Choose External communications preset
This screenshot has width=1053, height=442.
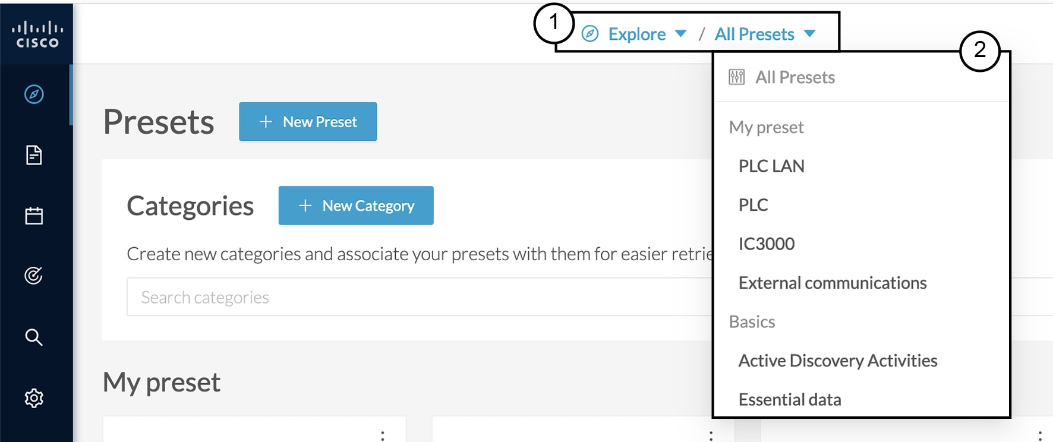833,283
